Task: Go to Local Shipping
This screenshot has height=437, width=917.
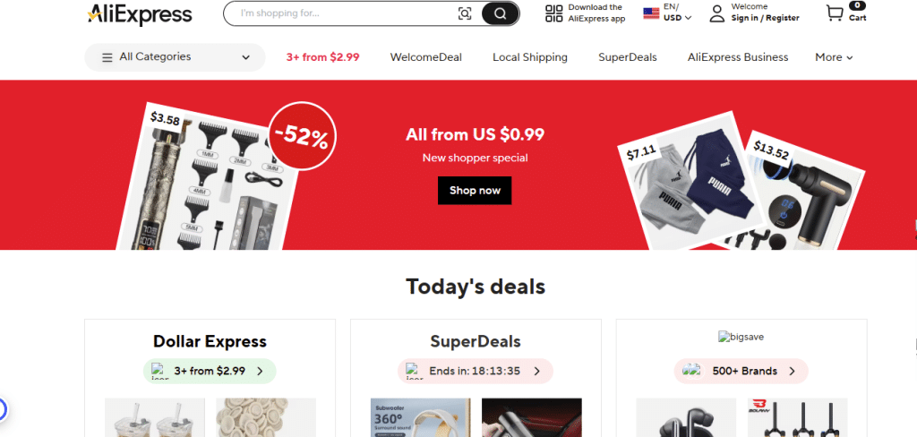Action: [529, 57]
